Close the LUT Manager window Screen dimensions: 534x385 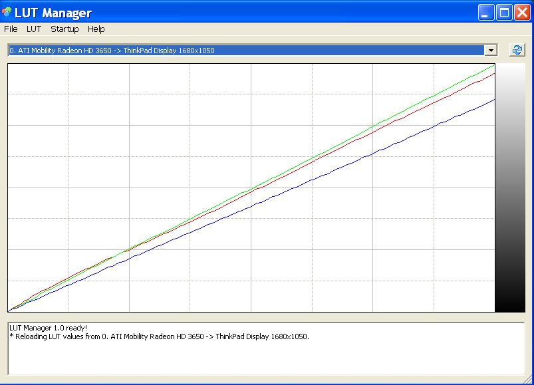521,12
